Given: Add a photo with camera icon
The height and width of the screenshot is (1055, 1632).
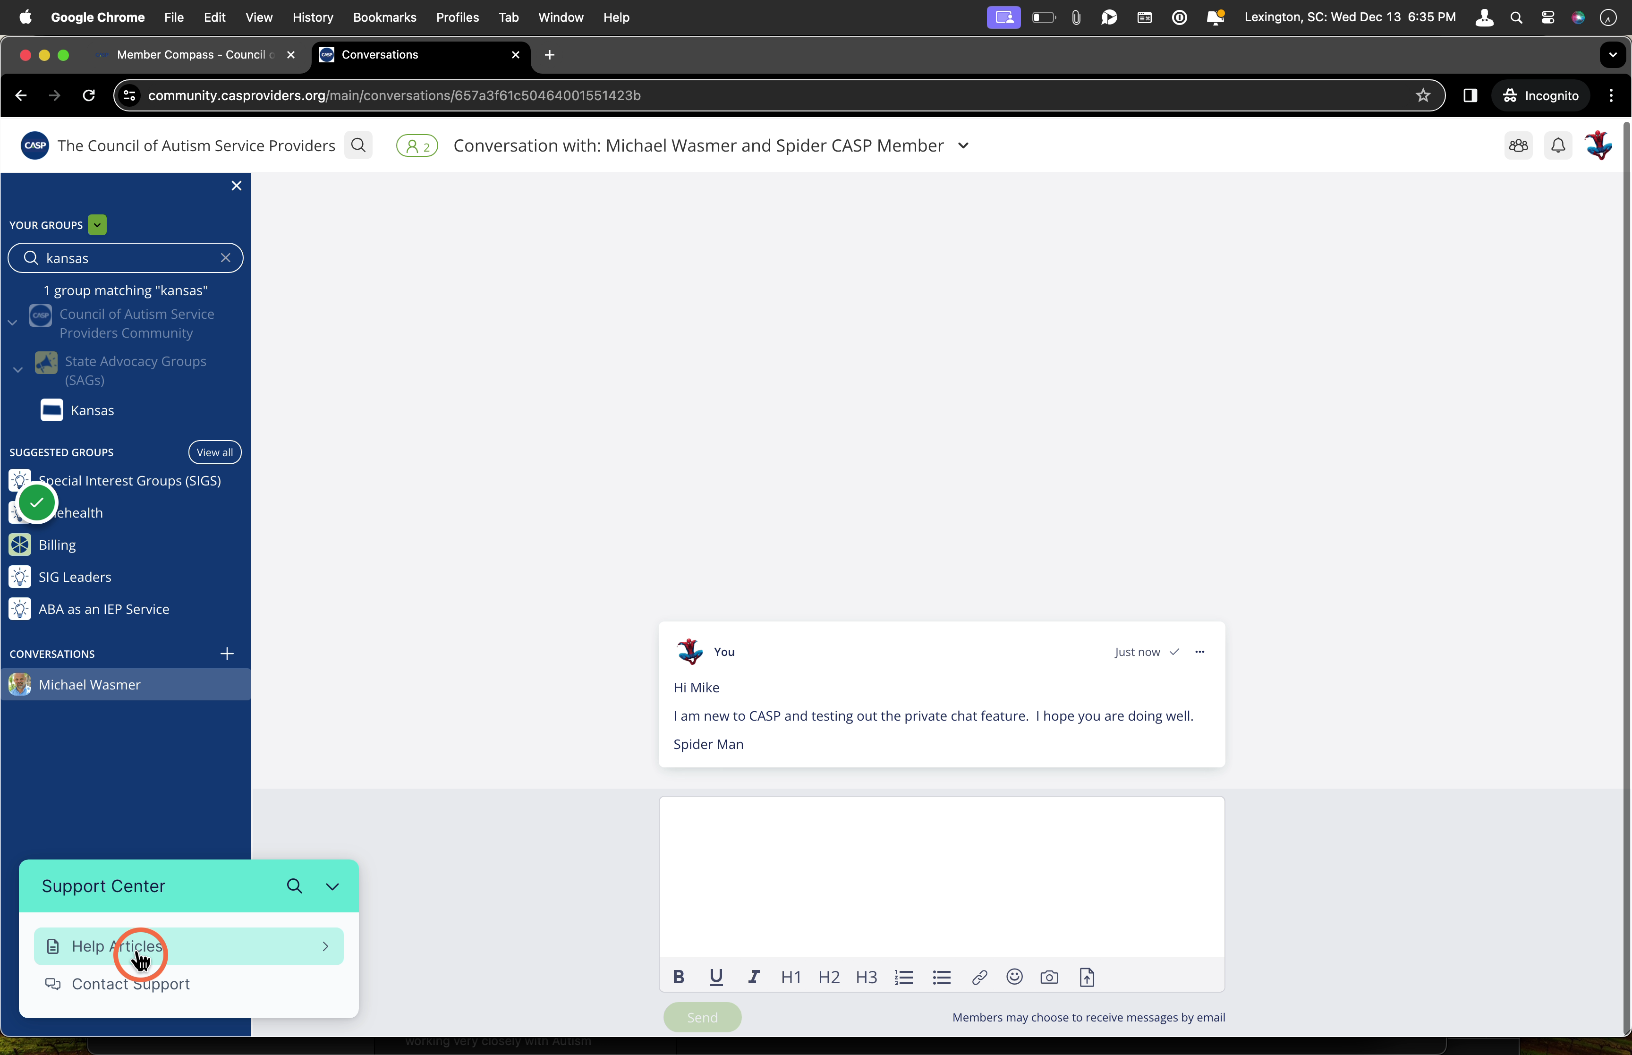Looking at the screenshot, I should tap(1049, 977).
